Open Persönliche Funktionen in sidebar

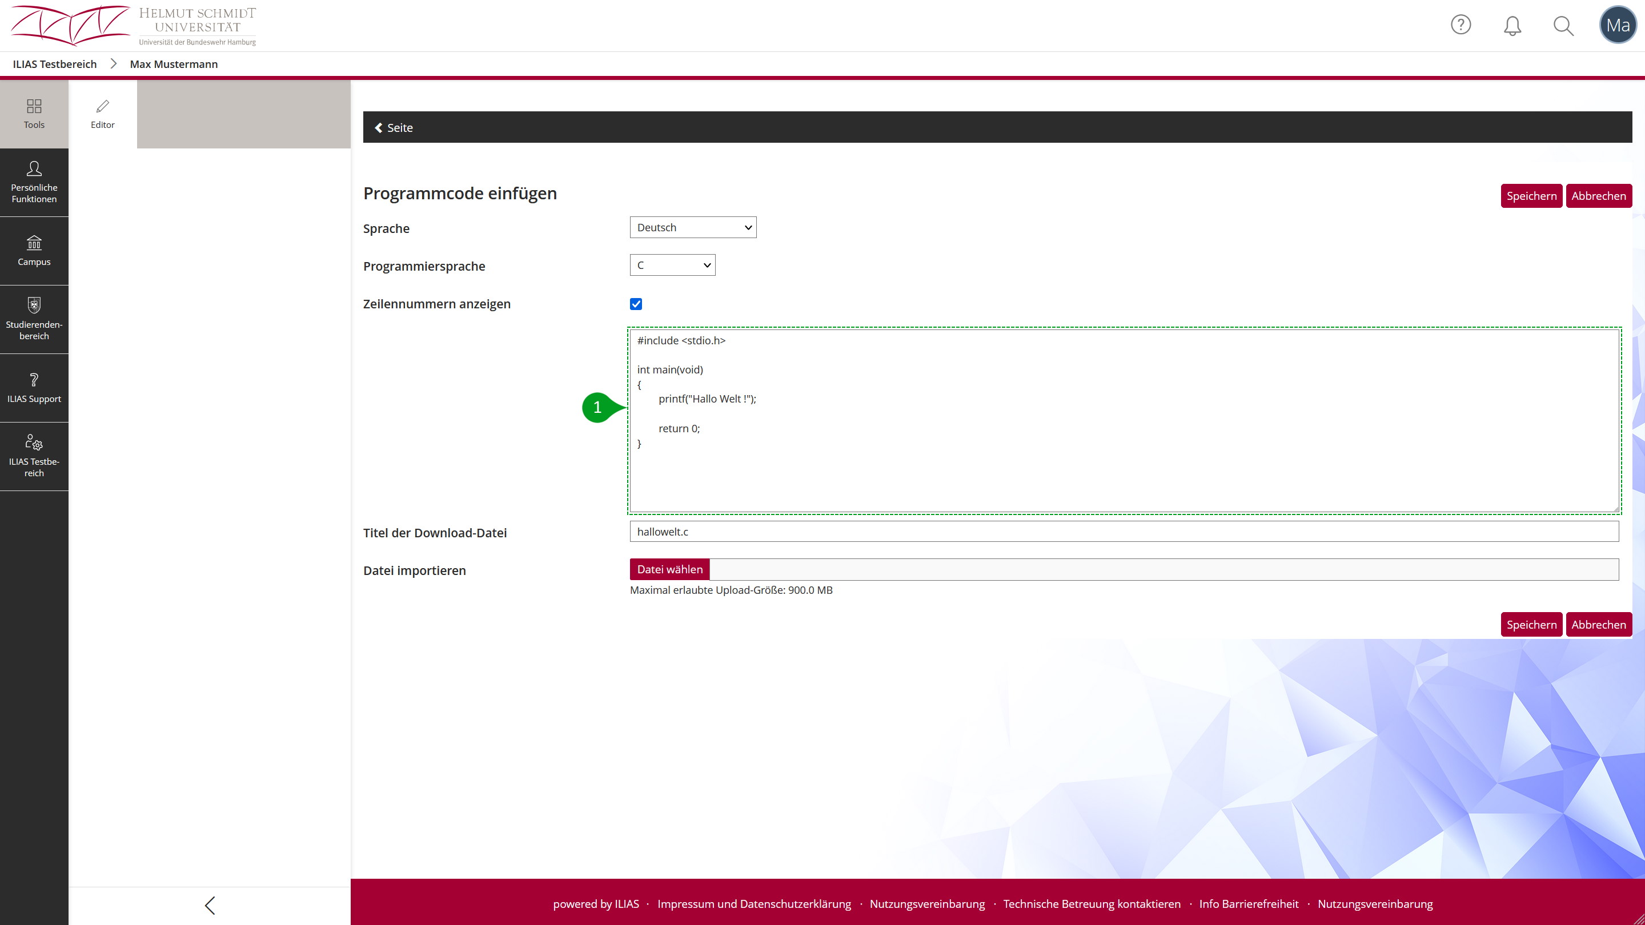pos(34,183)
